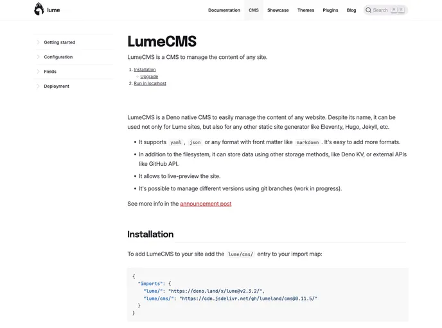Go to the Themes page

(x=306, y=10)
